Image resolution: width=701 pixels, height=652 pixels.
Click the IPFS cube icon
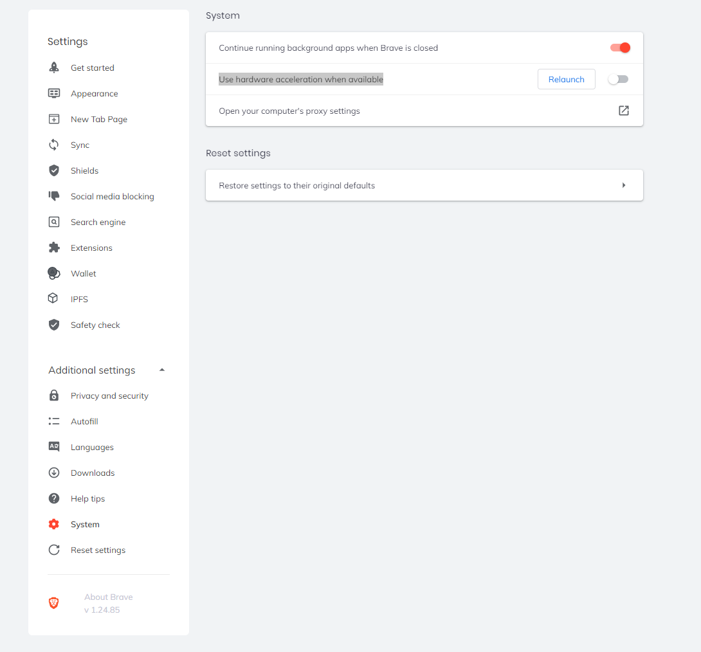(x=53, y=298)
